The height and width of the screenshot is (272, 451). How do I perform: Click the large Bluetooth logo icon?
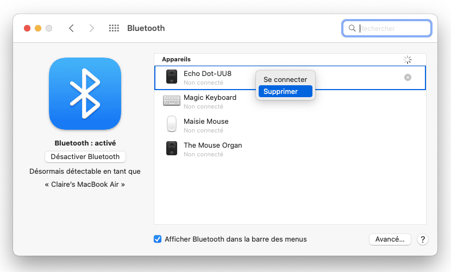point(85,94)
